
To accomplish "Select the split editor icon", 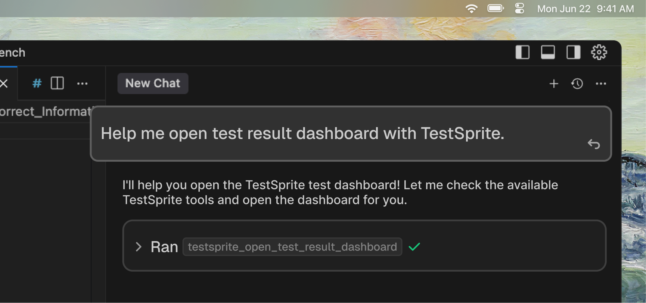I will tap(57, 83).
